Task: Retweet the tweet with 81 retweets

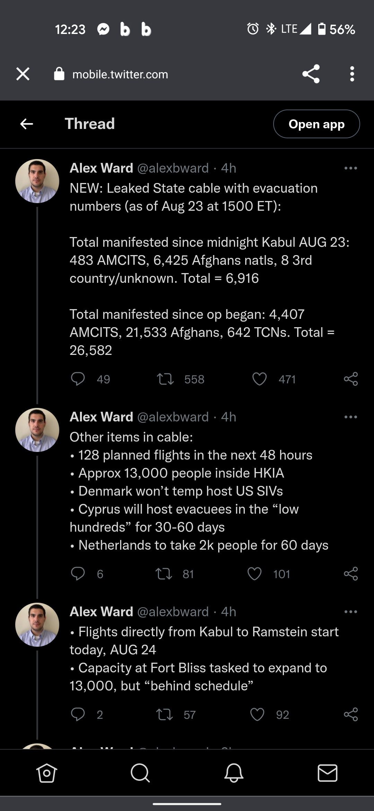Action: point(164,574)
